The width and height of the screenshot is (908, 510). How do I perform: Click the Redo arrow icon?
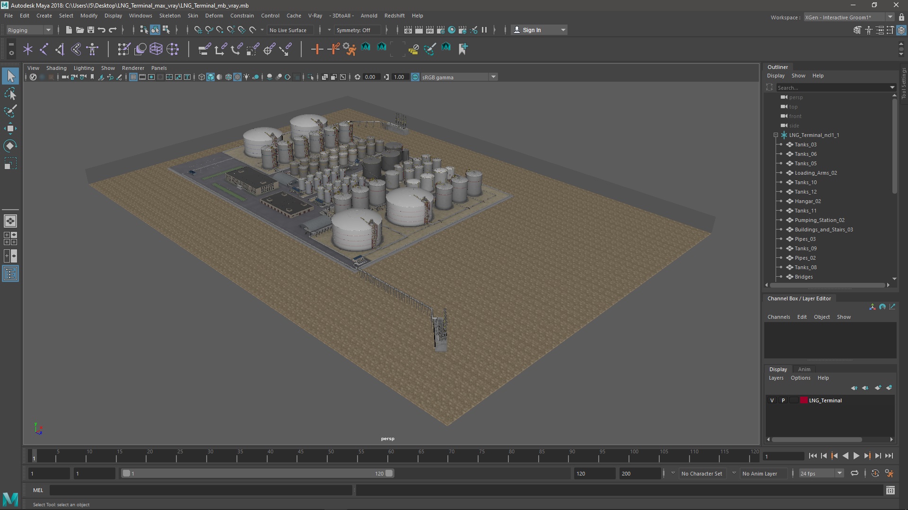point(113,30)
